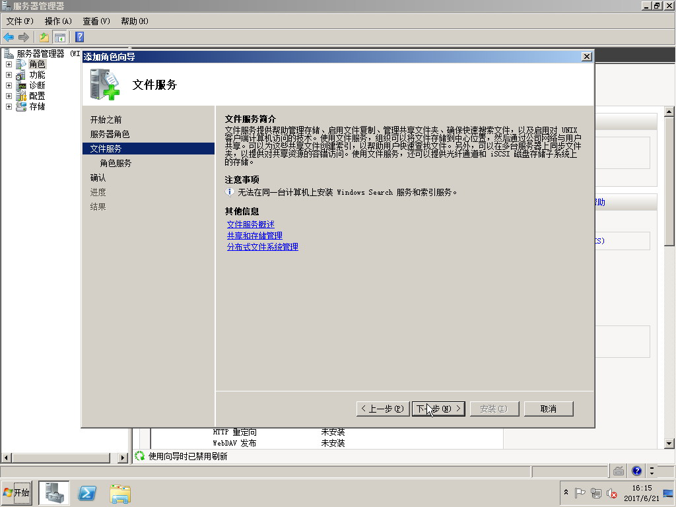Screen dimensions: 676x507
Task: Click the muted volume speaker tray icon
Action: point(612,493)
